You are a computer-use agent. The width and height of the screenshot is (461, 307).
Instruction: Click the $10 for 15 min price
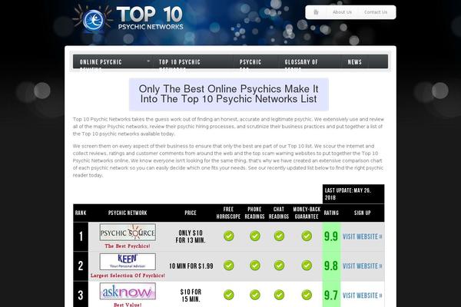(191, 295)
